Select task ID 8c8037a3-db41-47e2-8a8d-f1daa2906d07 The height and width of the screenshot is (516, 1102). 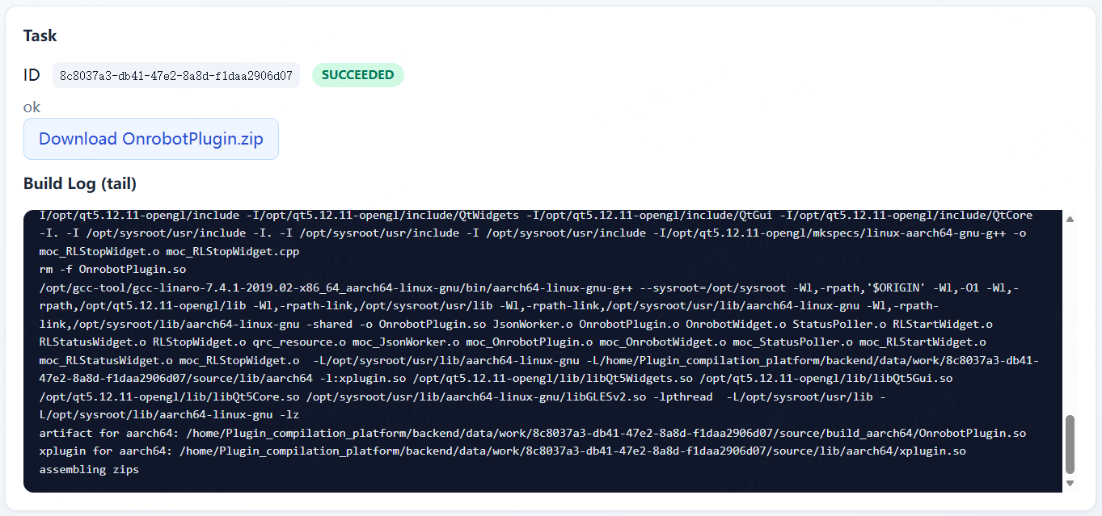coord(176,75)
